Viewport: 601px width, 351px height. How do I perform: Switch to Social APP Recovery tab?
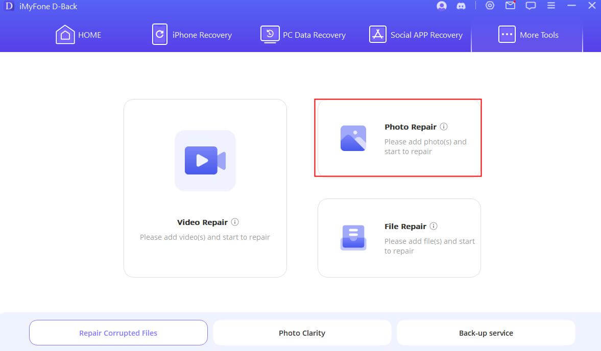click(x=416, y=35)
